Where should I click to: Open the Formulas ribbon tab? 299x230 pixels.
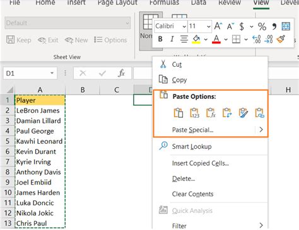pyautogui.click(x=164, y=3)
